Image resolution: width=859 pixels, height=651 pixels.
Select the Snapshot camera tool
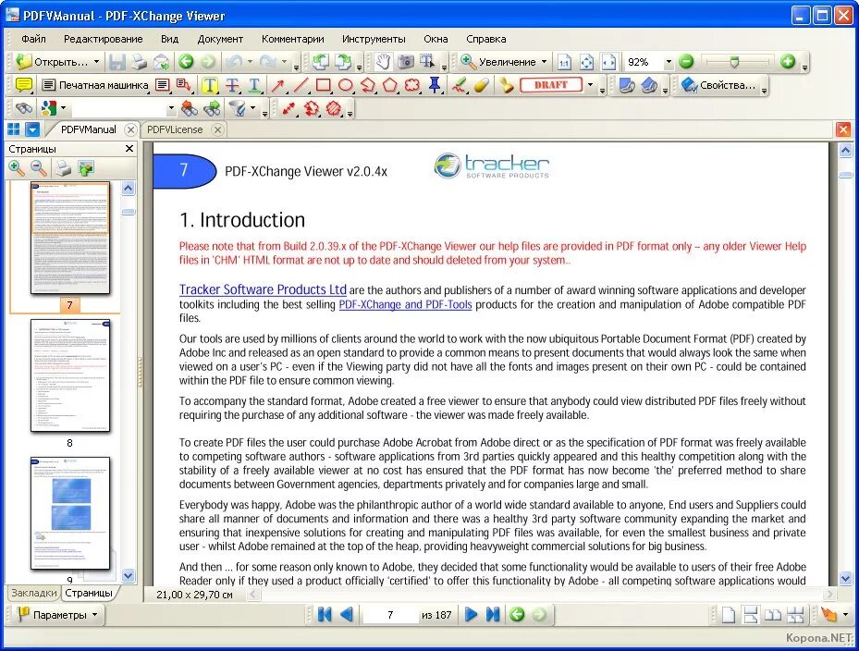point(405,62)
